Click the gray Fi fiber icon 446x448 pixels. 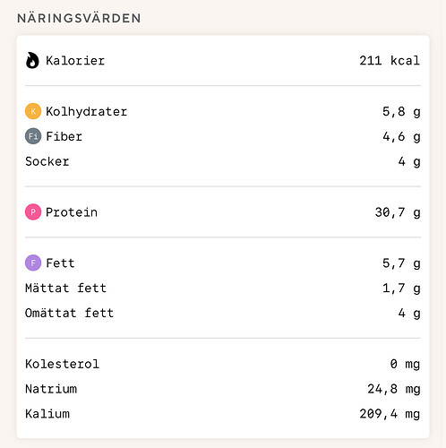coord(33,136)
